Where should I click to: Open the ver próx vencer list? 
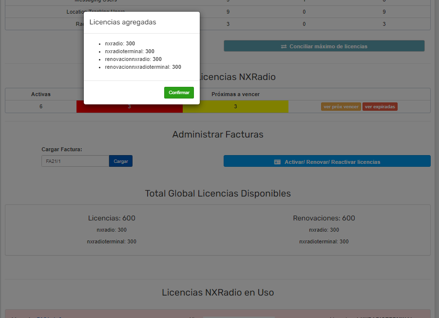[341, 106]
